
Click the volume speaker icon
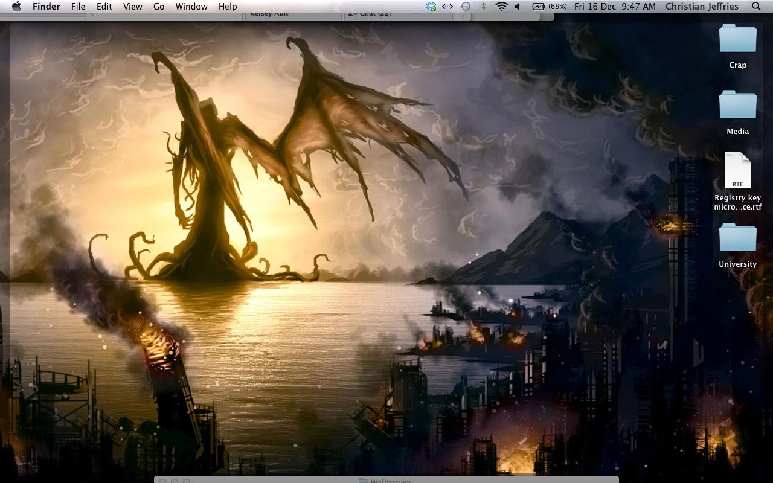tap(518, 7)
